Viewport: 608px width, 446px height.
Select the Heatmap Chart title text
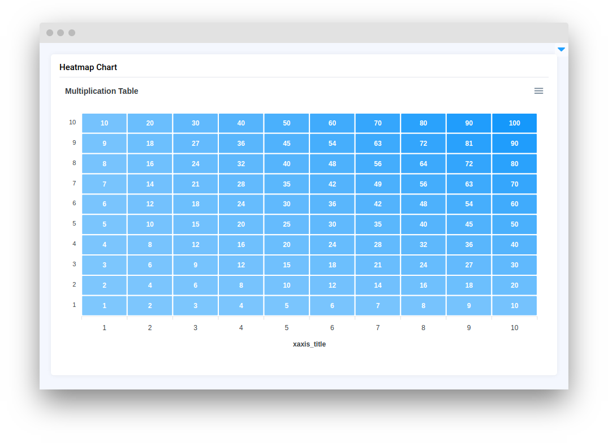pos(88,67)
